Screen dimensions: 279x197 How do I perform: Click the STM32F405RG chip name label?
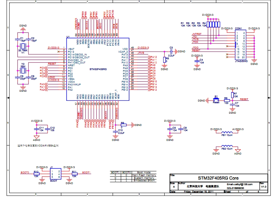click(x=98, y=69)
